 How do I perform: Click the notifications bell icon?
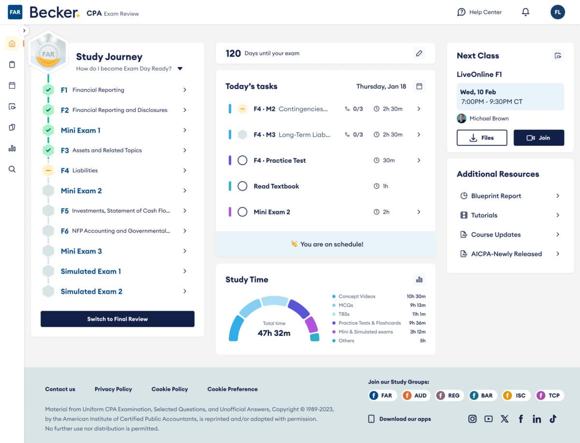point(526,12)
